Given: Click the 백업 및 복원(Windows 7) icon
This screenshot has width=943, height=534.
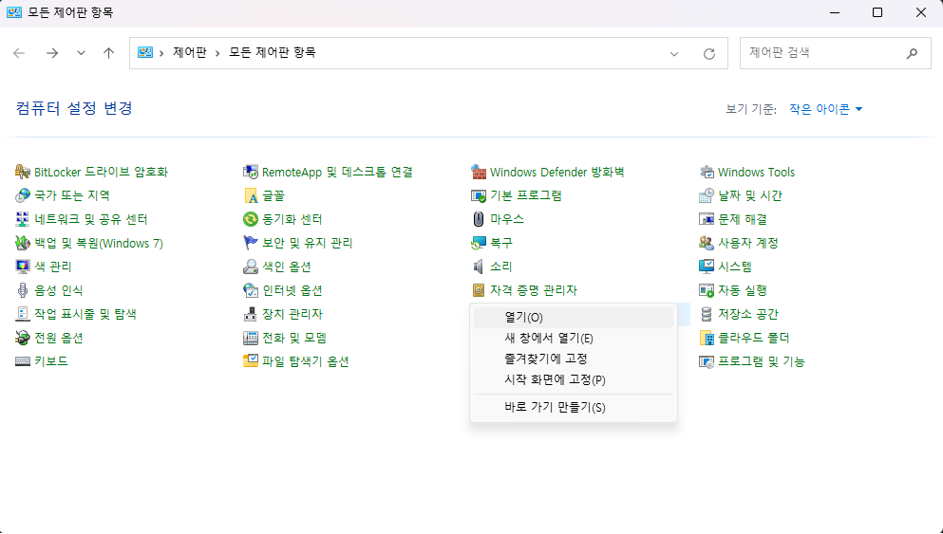Looking at the screenshot, I should point(22,243).
